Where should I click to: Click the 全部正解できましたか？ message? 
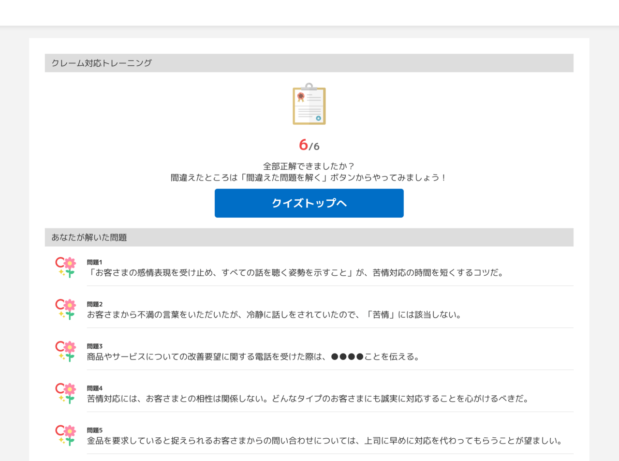point(309,166)
